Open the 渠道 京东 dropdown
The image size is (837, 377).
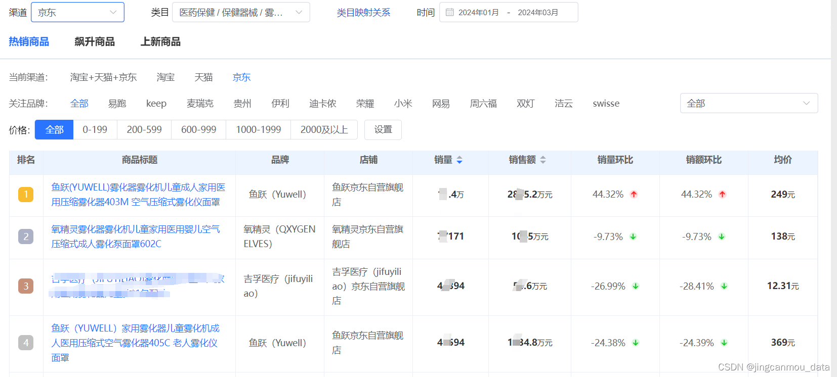(77, 12)
